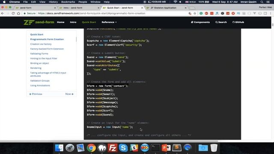Open the File menu
This screenshot has height=154, width=274.
pos(26,2)
